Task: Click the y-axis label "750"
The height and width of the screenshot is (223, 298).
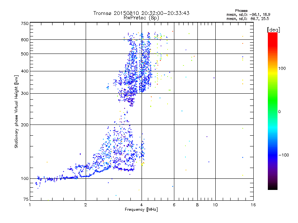Action: pos(25,23)
